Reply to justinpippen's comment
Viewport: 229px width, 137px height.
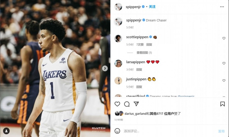139,87
